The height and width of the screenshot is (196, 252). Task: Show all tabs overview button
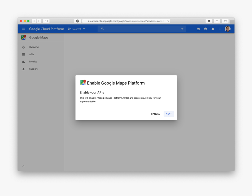click(225, 21)
